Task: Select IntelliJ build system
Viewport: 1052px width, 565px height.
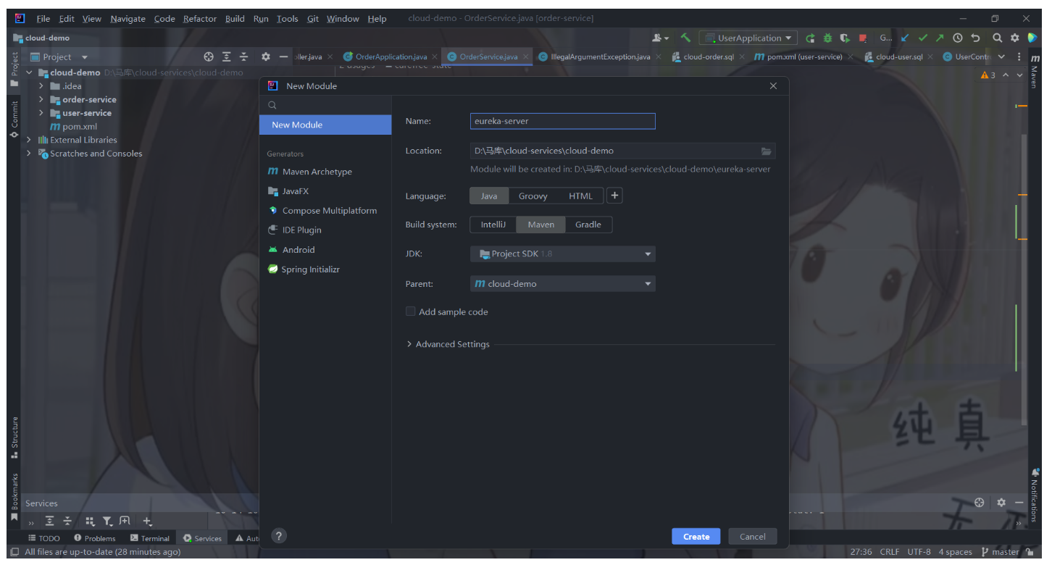Action: pyautogui.click(x=493, y=225)
